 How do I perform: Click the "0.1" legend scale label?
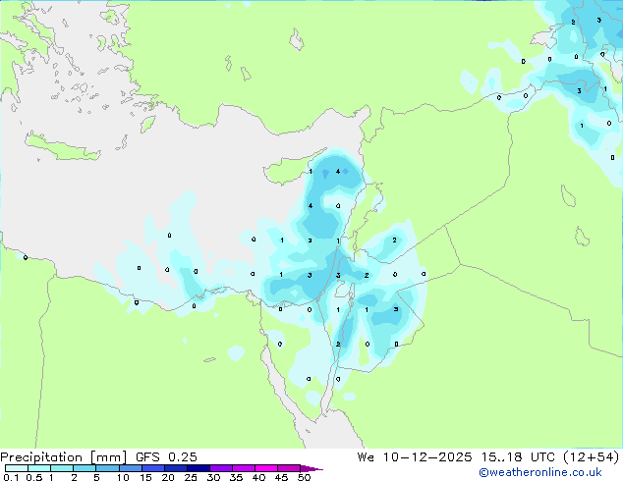(11, 477)
